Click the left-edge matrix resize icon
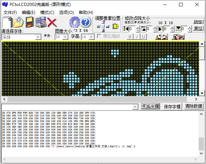This screenshot has height=164, width=206. [x=126, y=29]
